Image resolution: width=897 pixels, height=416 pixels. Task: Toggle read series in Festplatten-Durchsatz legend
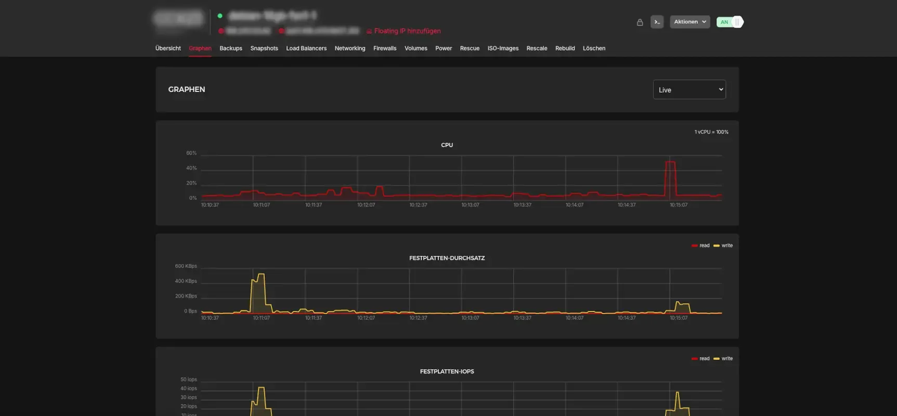tap(700, 245)
